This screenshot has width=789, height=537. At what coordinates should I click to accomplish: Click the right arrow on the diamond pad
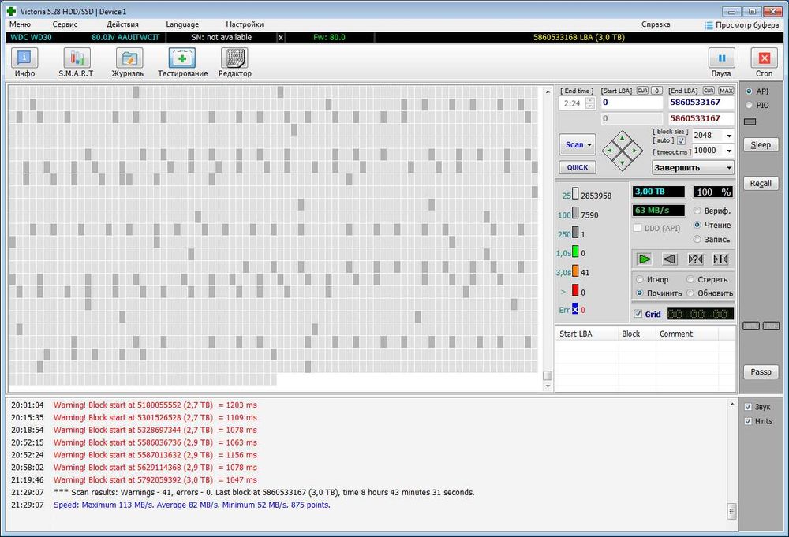tap(635, 151)
